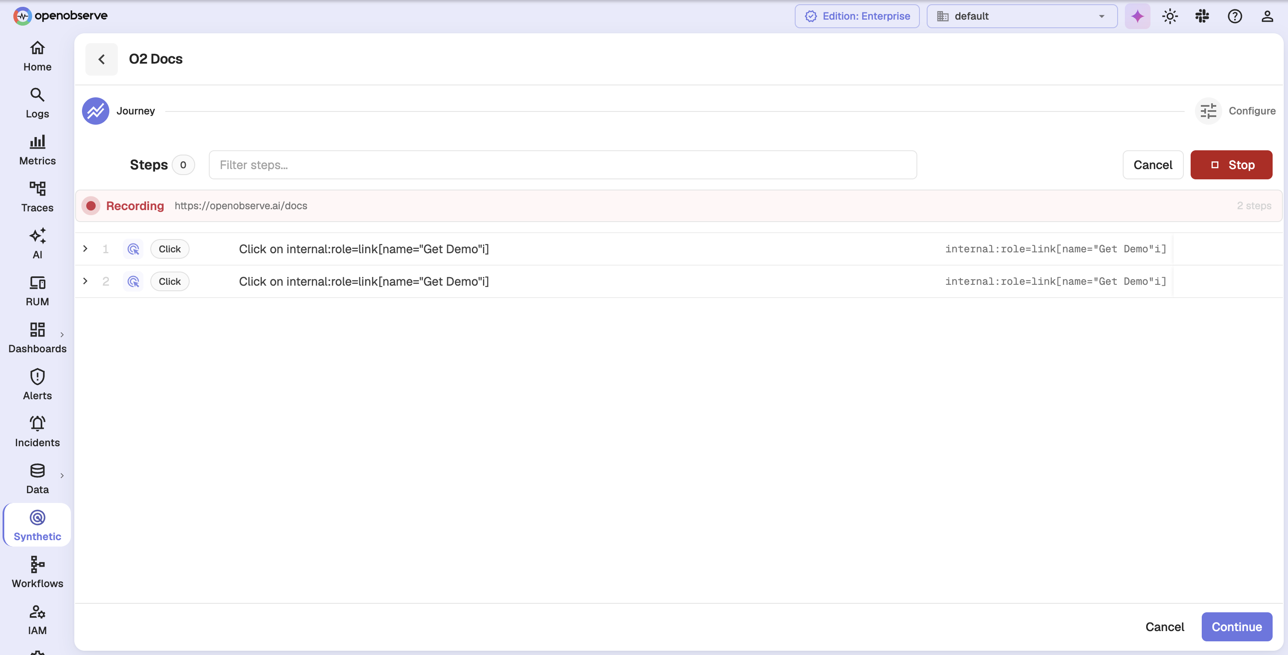The width and height of the screenshot is (1288, 655).
Task: Select step 2 description text
Action: (363, 281)
